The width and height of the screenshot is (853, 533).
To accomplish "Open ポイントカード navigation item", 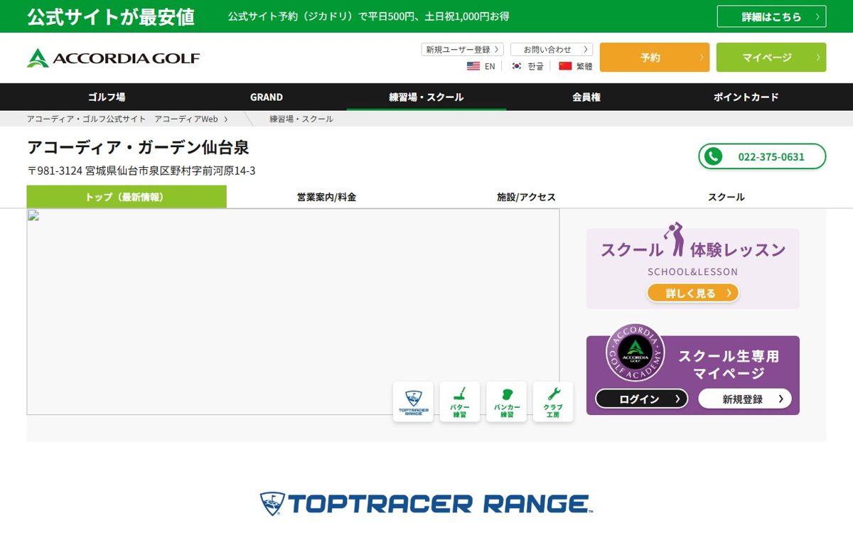I will coord(746,97).
